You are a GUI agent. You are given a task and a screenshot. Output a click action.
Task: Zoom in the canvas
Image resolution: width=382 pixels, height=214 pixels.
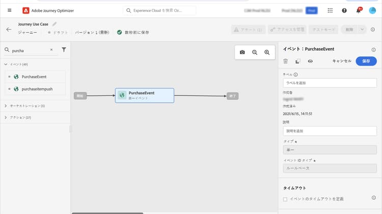click(x=267, y=52)
